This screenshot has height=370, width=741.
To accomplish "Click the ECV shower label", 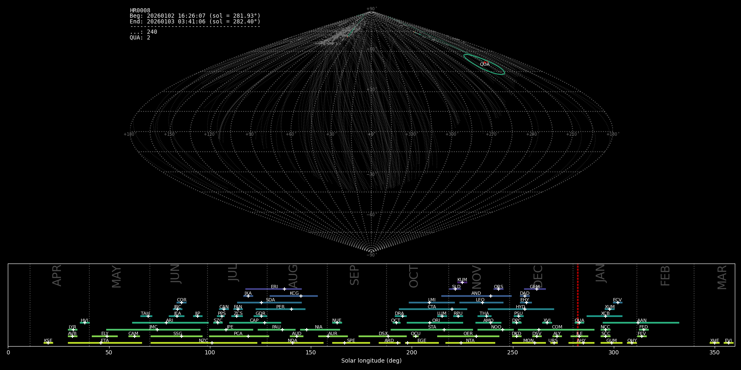I will pos(617,300).
